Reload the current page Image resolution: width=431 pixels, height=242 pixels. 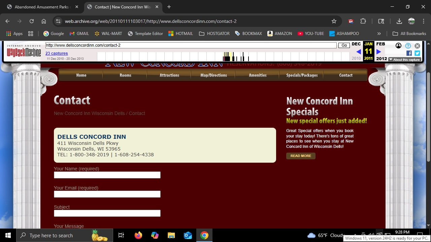click(32, 21)
